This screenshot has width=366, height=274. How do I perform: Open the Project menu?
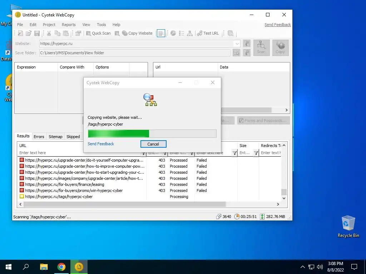coord(49,25)
